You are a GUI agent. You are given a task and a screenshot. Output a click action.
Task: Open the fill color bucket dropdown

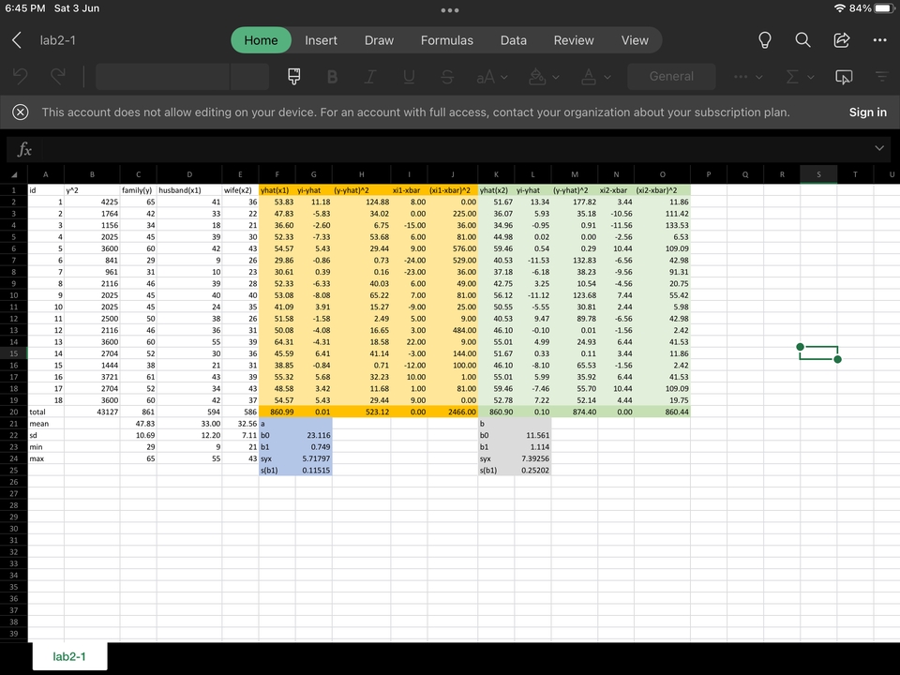(x=544, y=77)
